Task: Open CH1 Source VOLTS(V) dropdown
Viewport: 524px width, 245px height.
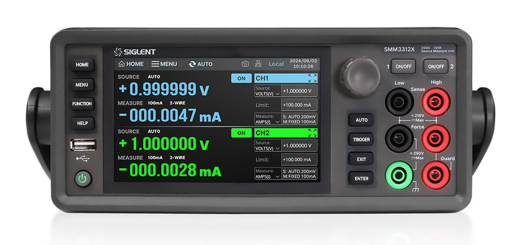Action: (267, 91)
